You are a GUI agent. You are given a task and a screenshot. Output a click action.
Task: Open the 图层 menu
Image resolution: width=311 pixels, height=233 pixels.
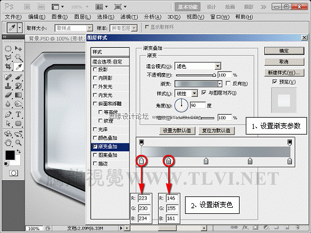pos(83,17)
